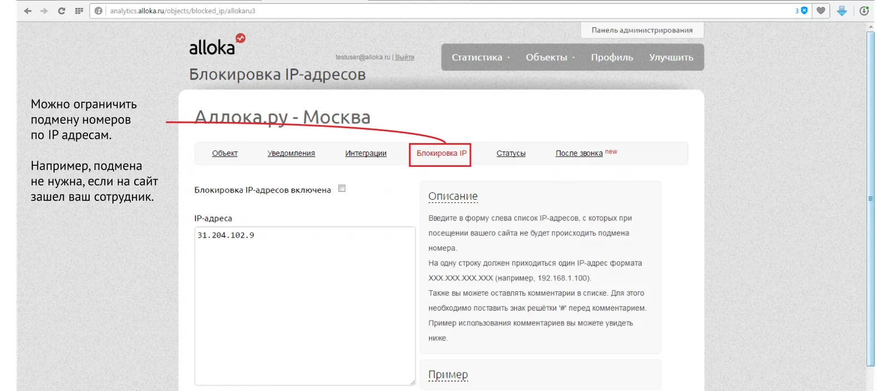Toggle the Описание section heading
891x391 pixels.
tap(453, 196)
